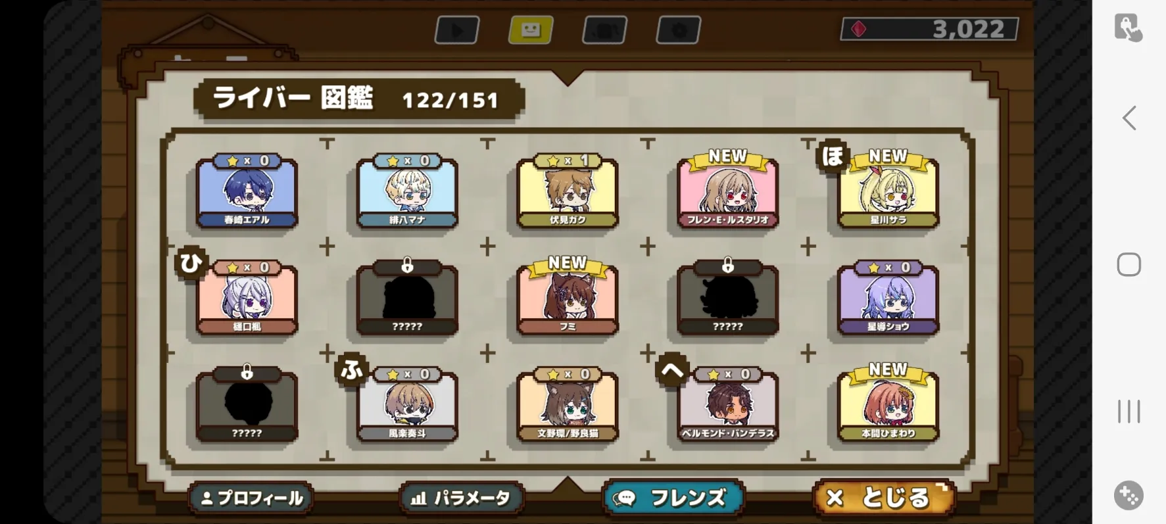Jump to the へ kana index marker
The height and width of the screenshot is (524, 1166).
tap(672, 370)
